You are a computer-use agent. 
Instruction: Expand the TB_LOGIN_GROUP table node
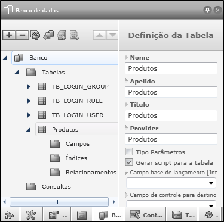[x=29, y=86]
